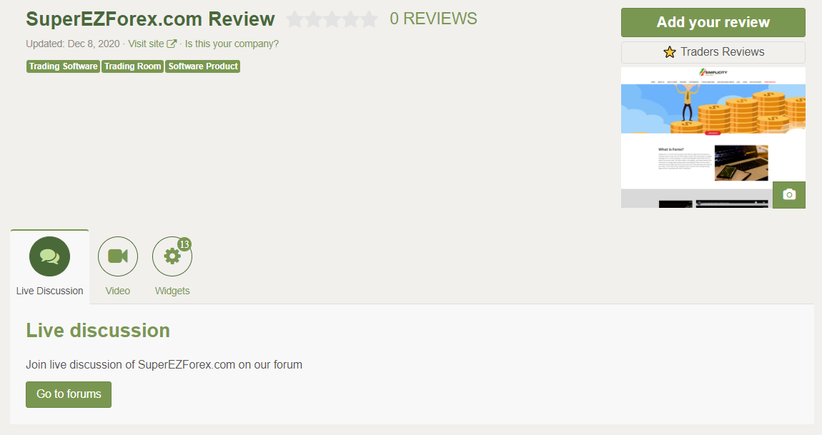Click the Is this your company link
The width and height of the screenshot is (822, 435).
pyautogui.click(x=232, y=44)
